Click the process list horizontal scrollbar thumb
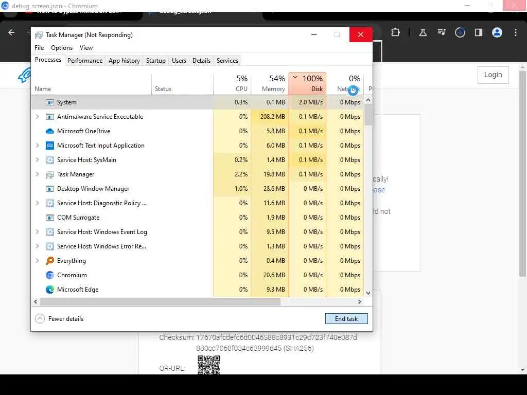The image size is (527, 395). tap(160, 301)
